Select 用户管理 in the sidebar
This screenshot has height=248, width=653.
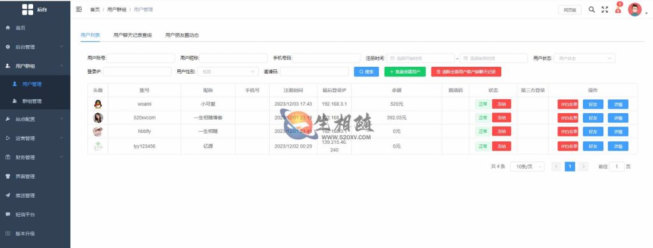(35, 84)
